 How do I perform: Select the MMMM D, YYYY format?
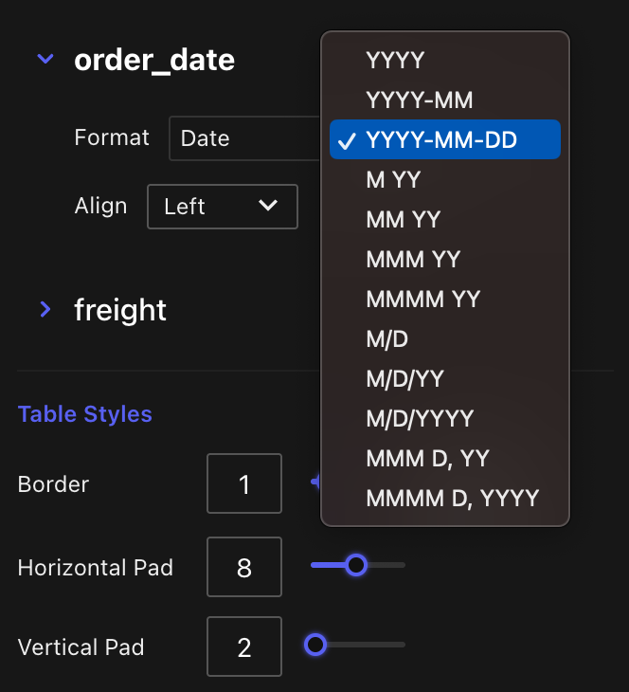tap(453, 498)
